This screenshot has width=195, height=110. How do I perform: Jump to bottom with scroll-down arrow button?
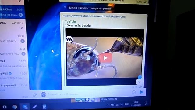pyautogui.click(x=140, y=82)
